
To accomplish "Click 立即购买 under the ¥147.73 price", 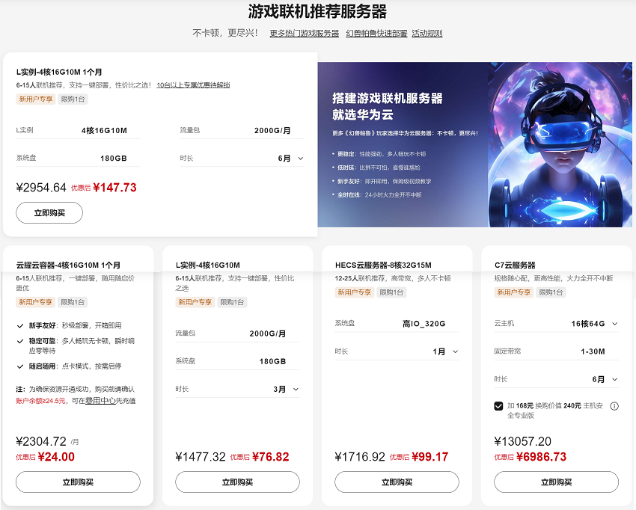I will (x=49, y=213).
